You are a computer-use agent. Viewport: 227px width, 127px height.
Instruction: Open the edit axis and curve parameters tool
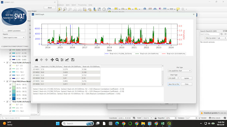point(67,60)
